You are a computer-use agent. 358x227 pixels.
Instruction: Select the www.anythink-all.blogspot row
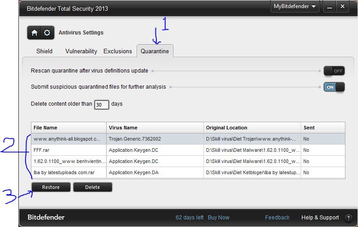coord(188,139)
